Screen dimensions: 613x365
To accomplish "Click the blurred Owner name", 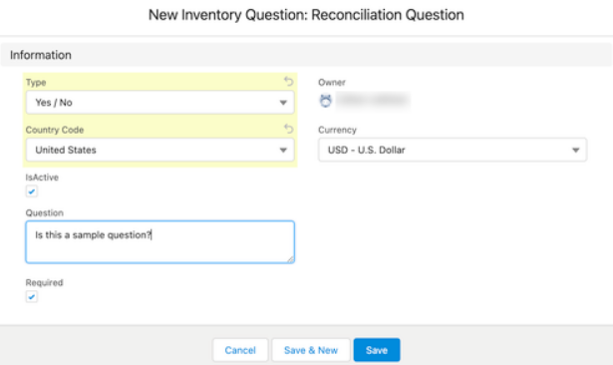I will click(373, 101).
